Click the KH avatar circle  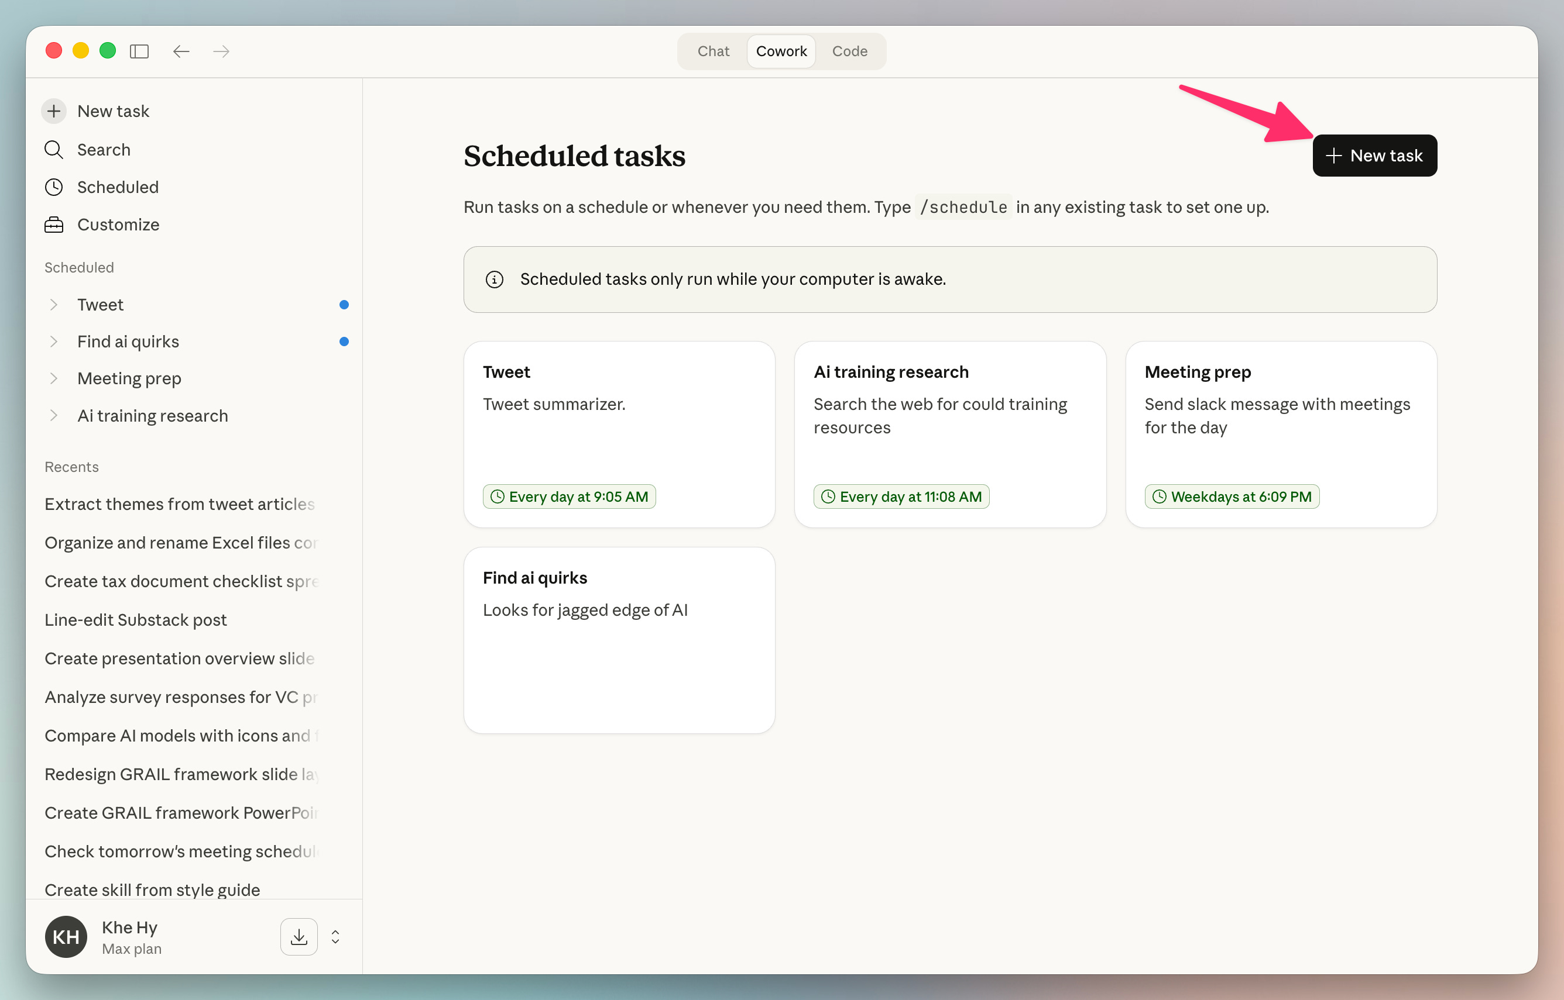coord(66,936)
